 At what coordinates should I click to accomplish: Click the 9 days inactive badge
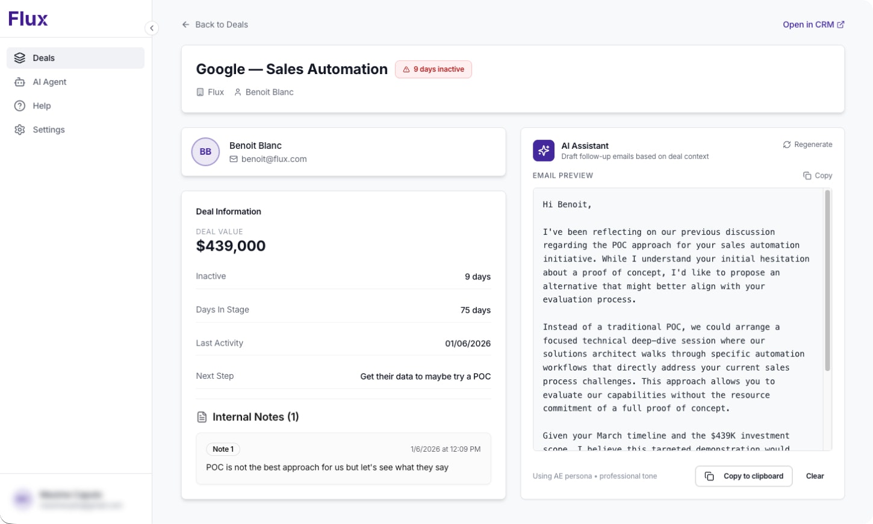coord(433,69)
